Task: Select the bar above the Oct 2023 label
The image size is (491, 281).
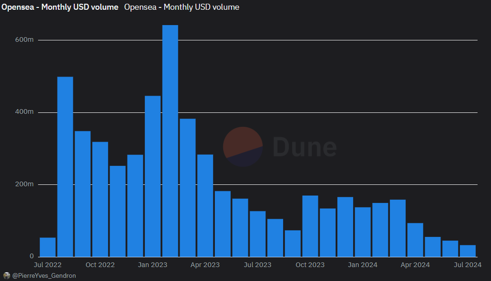Action: [x=310, y=226]
